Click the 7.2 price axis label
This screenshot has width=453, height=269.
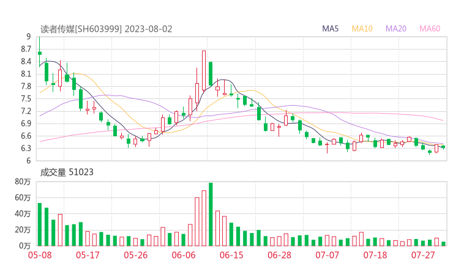pyautogui.click(x=26, y=111)
